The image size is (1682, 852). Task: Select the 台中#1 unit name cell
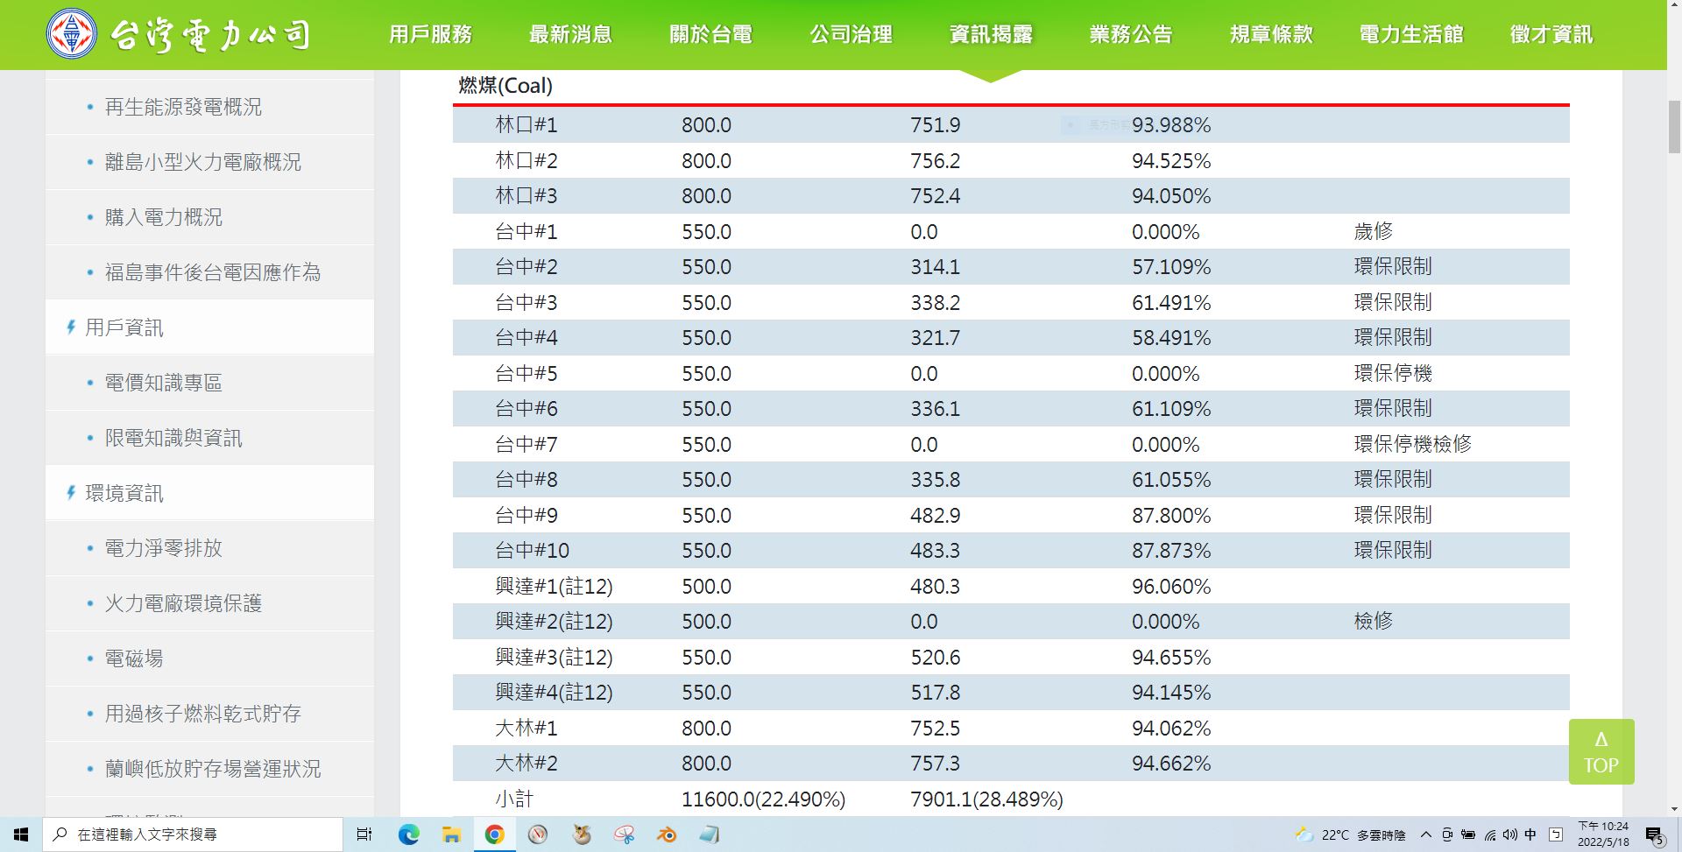(x=527, y=231)
